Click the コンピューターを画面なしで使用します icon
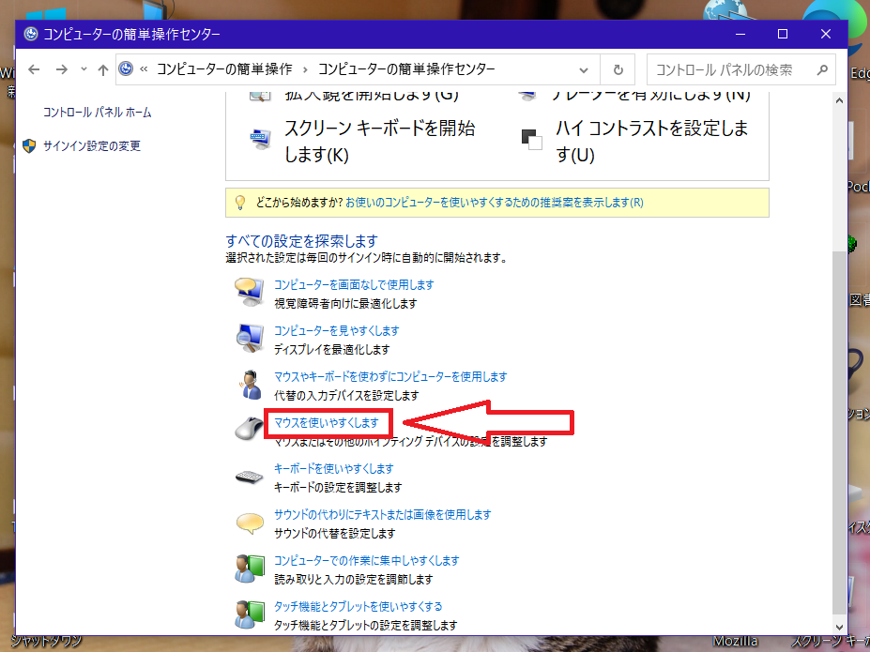The image size is (870, 652). 249,292
